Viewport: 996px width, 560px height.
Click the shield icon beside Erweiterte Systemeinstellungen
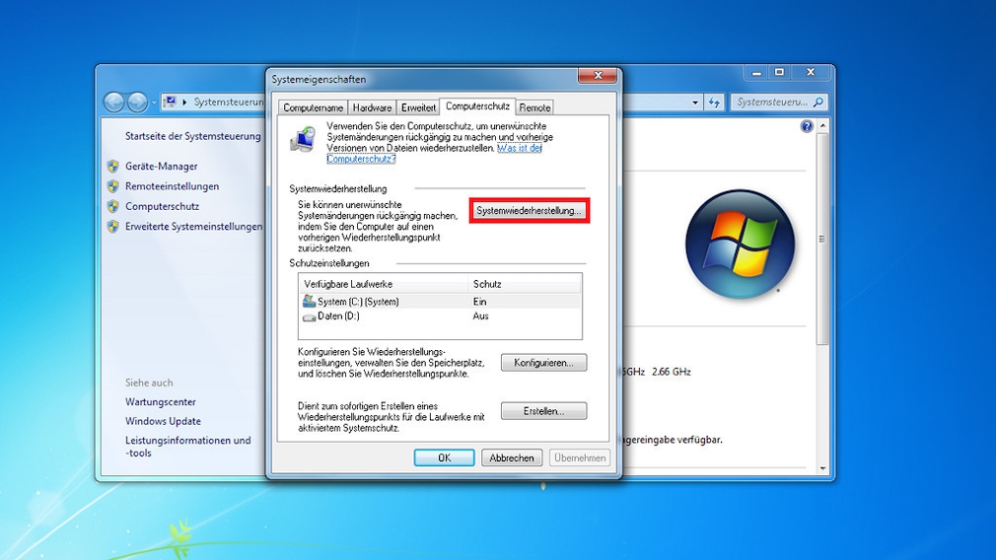coord(113,227)
